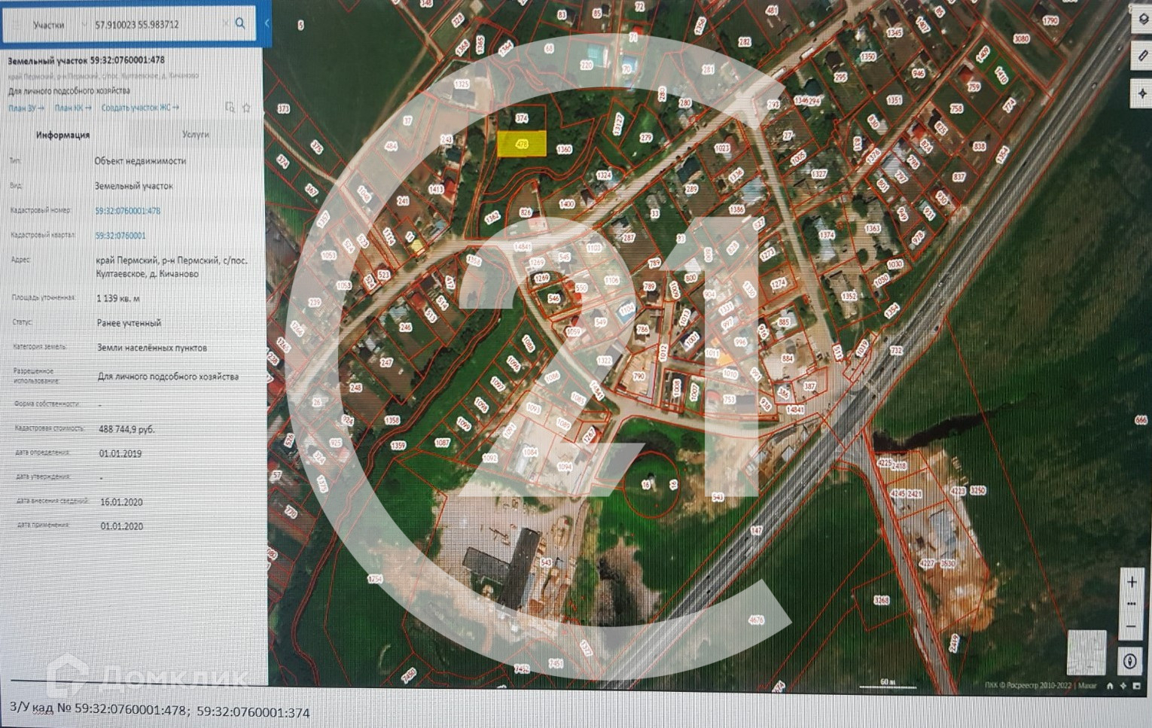The height and width of the screenshot is (728, 1152).
Task: Switch to the Услуги tab
Action: point(196,135)
